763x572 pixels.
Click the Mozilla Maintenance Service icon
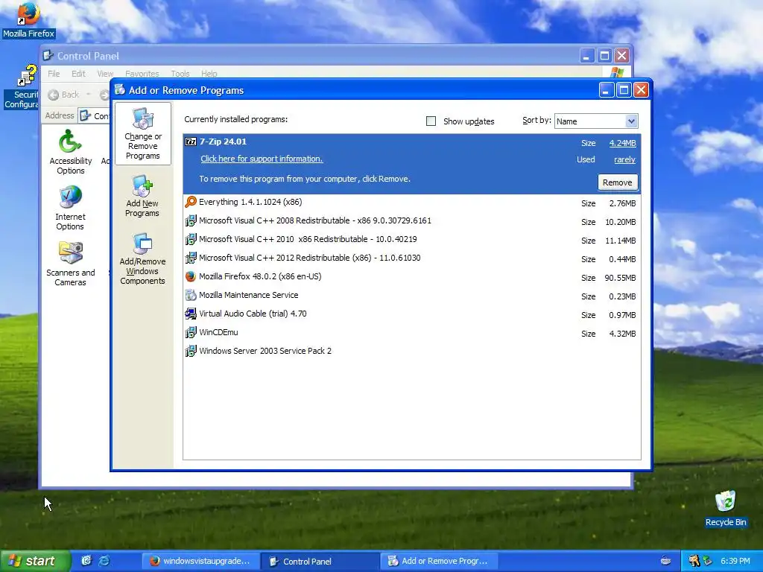(191, 295)
